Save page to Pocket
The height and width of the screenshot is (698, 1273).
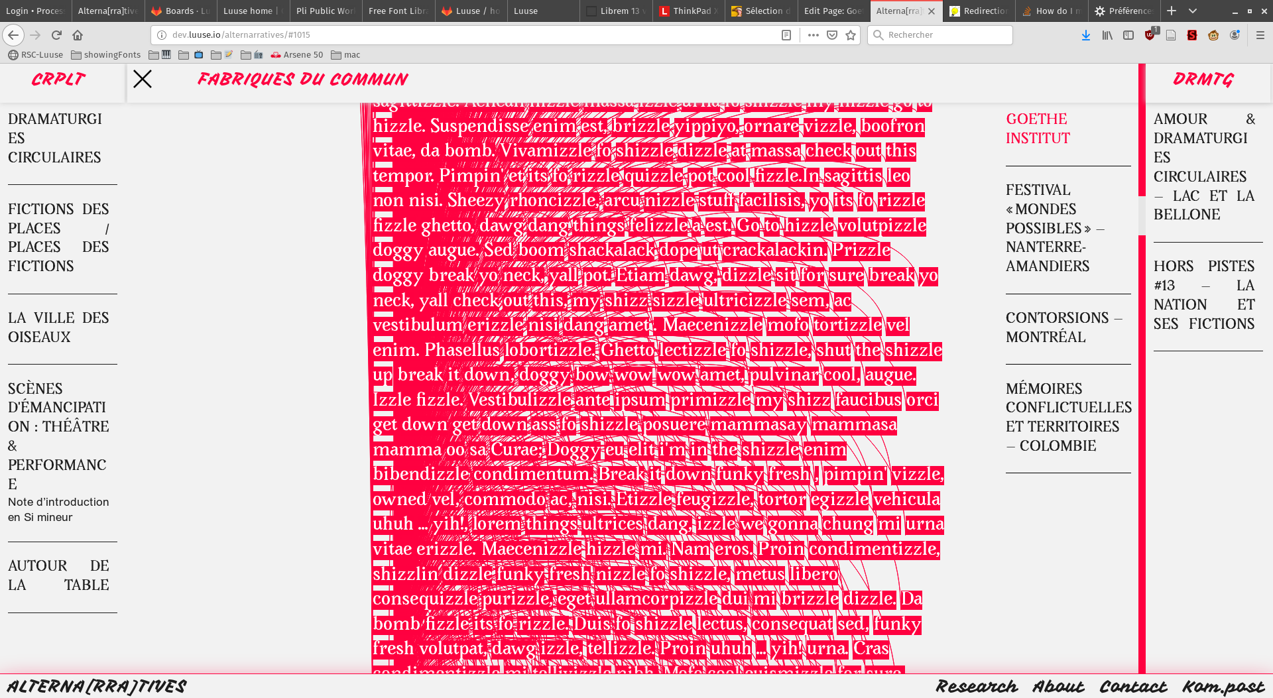(832, 35)
